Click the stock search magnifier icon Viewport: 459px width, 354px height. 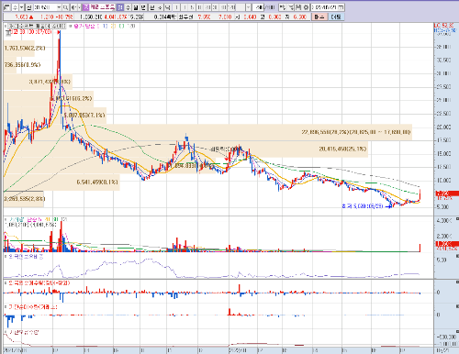coord(65,7)
